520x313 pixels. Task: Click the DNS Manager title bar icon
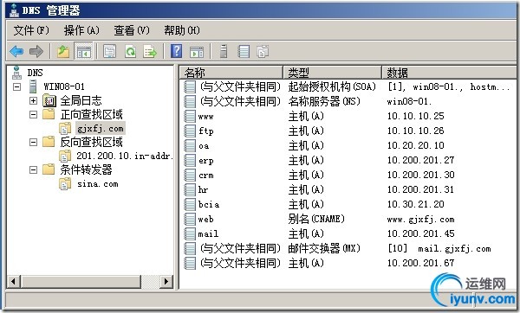click(14, 10)
